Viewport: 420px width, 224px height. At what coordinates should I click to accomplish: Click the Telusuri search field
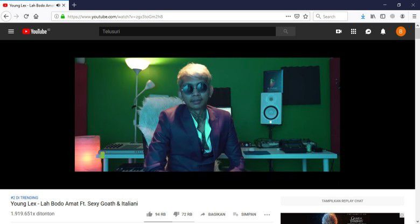point(187,32)
